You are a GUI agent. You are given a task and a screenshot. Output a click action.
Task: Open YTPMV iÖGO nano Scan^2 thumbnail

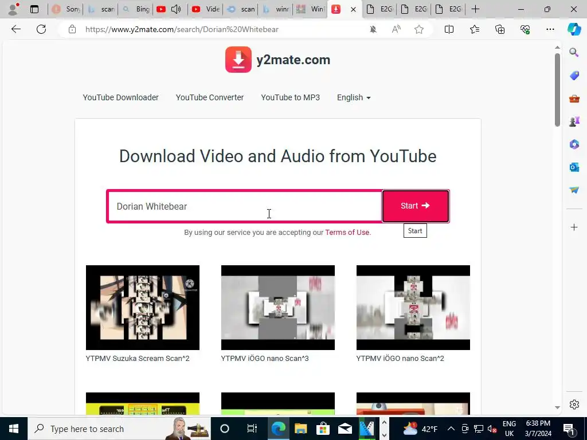coord(413,308)
